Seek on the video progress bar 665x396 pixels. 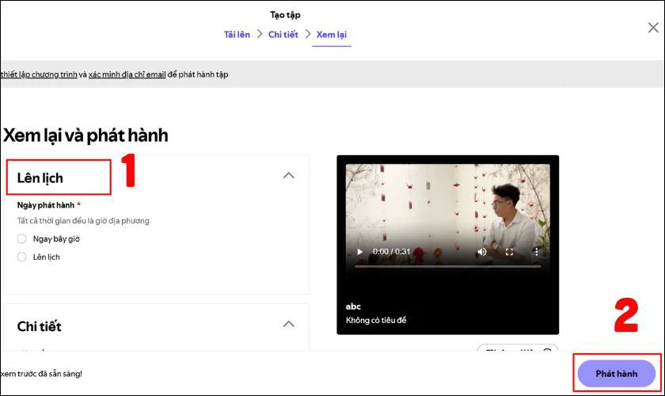(x=447, y=267)
